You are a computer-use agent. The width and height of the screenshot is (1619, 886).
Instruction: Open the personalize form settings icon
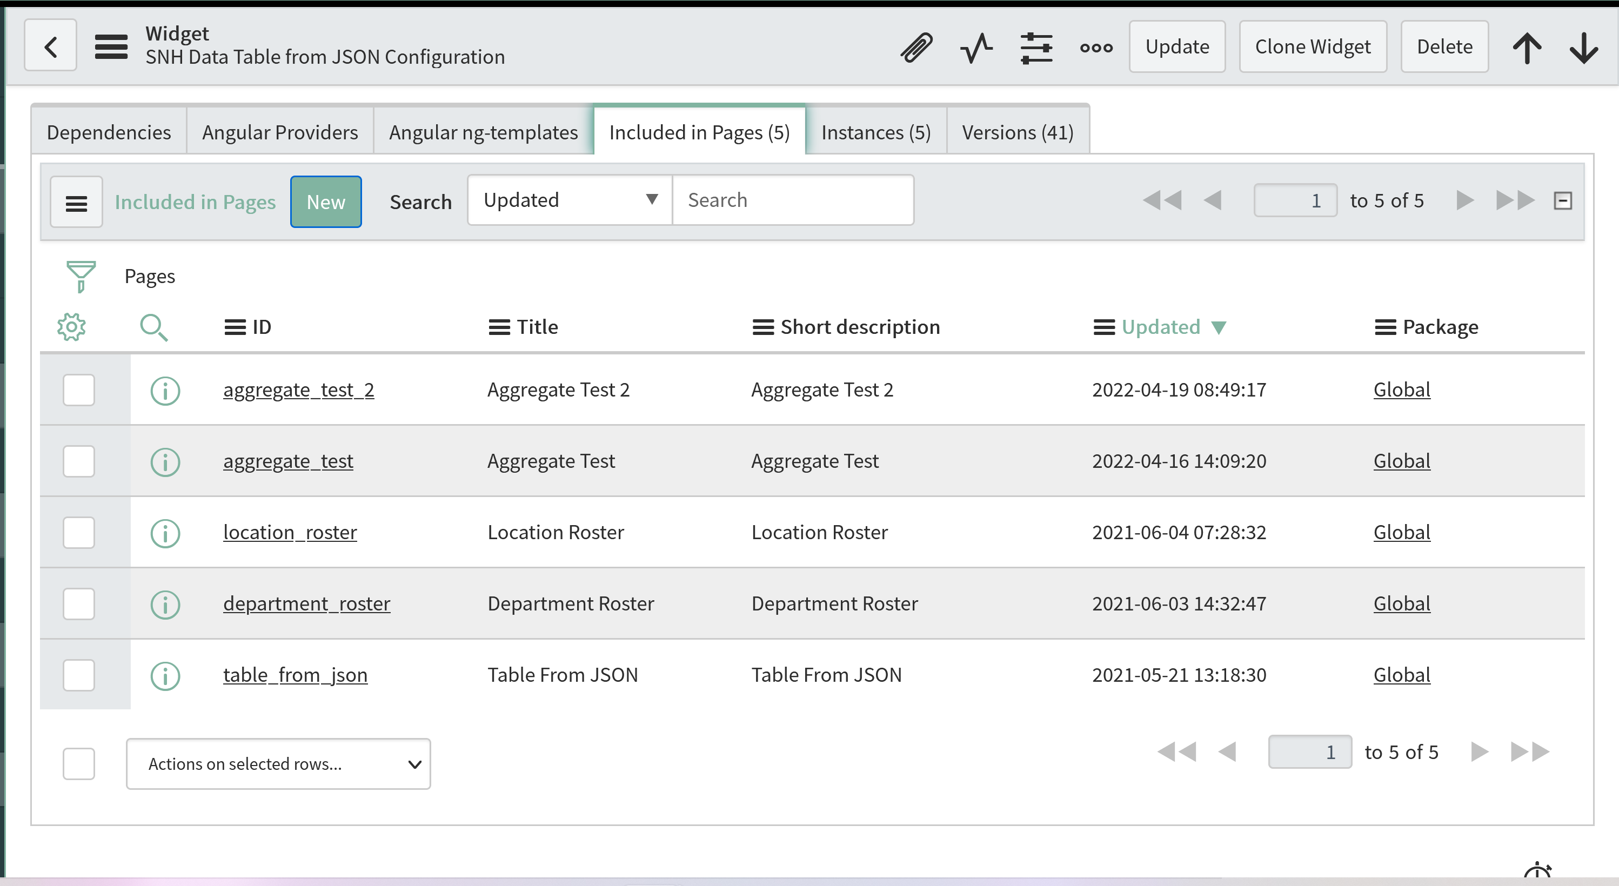tap(1036, 46)
